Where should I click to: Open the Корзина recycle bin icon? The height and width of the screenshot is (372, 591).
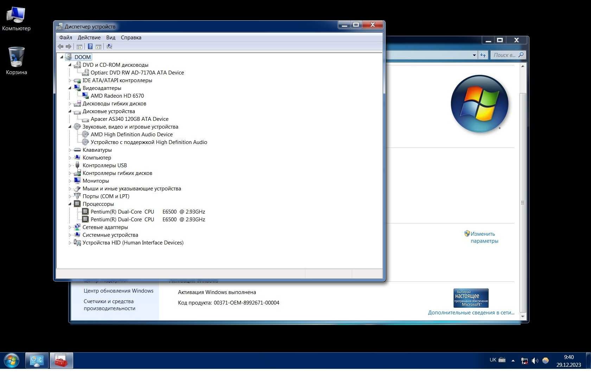16,61
